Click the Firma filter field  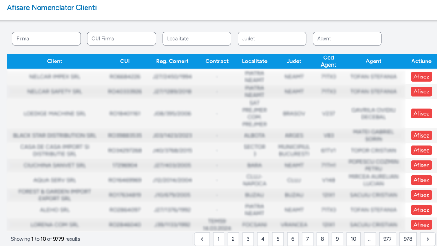46,39
